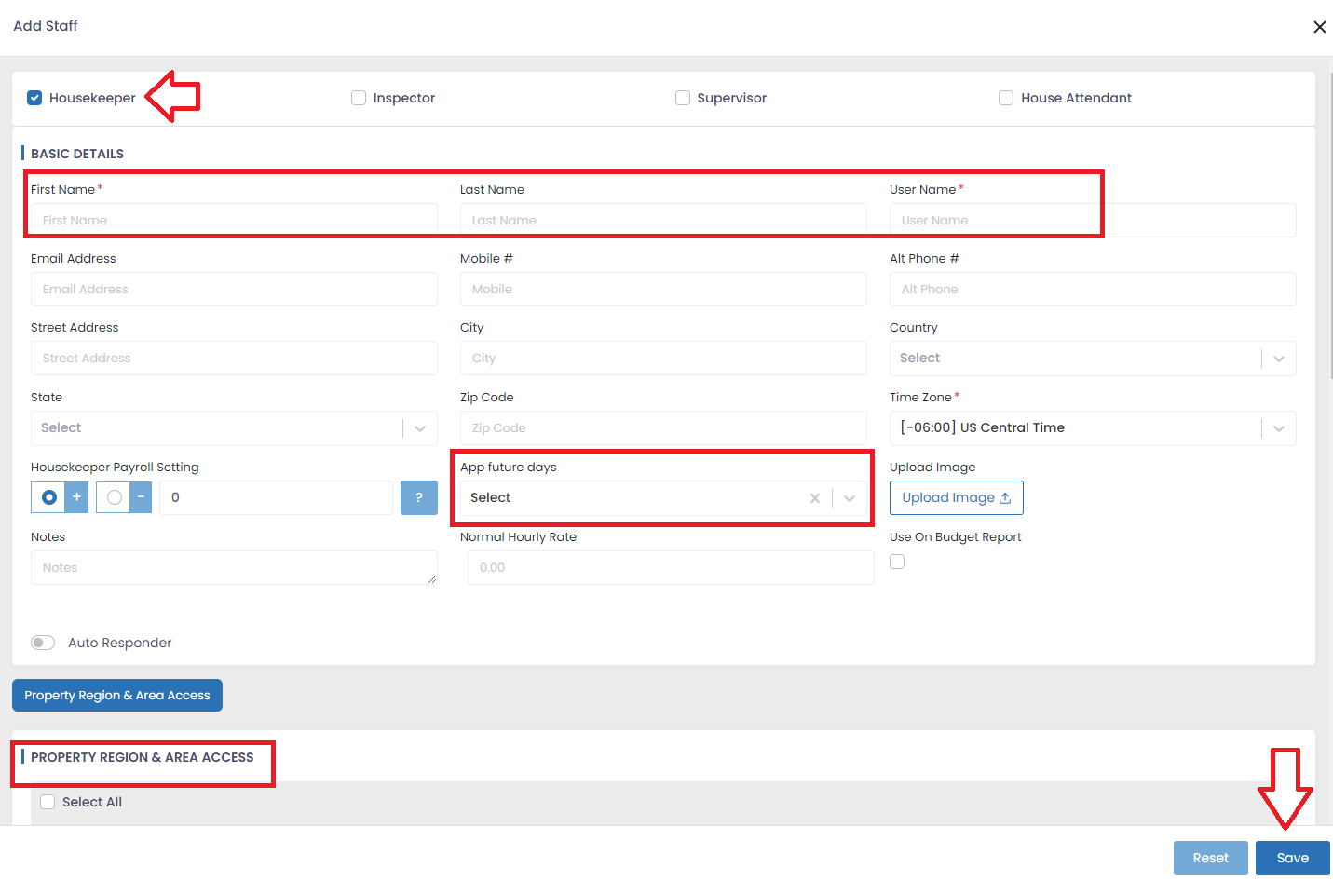
Task: Click the minus payroll icon
Action: pos(141,497)
